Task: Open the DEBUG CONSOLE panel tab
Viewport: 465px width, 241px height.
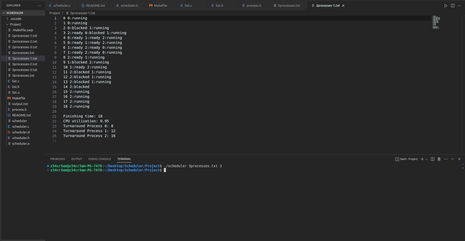Action: pyautogui.click(x=100, y=159)
